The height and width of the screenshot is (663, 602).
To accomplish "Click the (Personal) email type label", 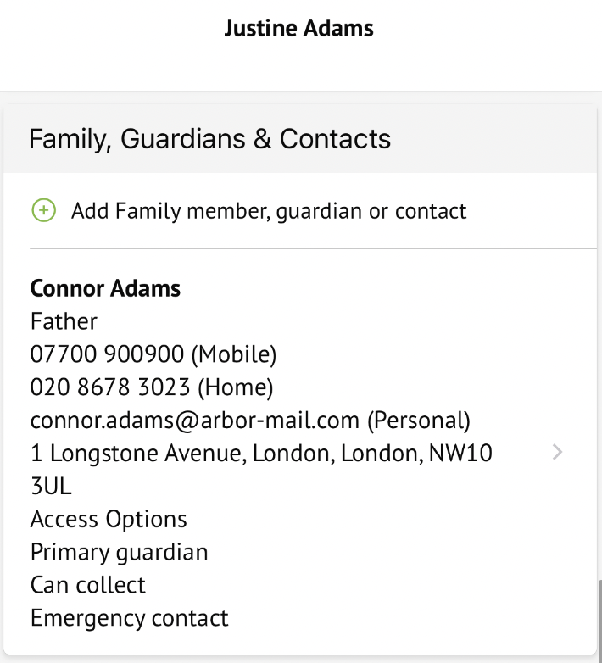I will coord(419,421).
